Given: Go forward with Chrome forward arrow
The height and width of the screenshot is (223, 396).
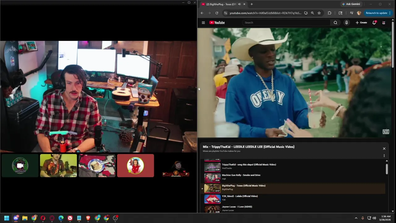Looking at the screenshot, I should click(x=209, y=13).
